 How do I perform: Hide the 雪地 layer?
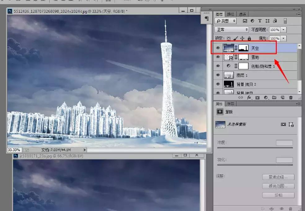click(x=218, y=57)
